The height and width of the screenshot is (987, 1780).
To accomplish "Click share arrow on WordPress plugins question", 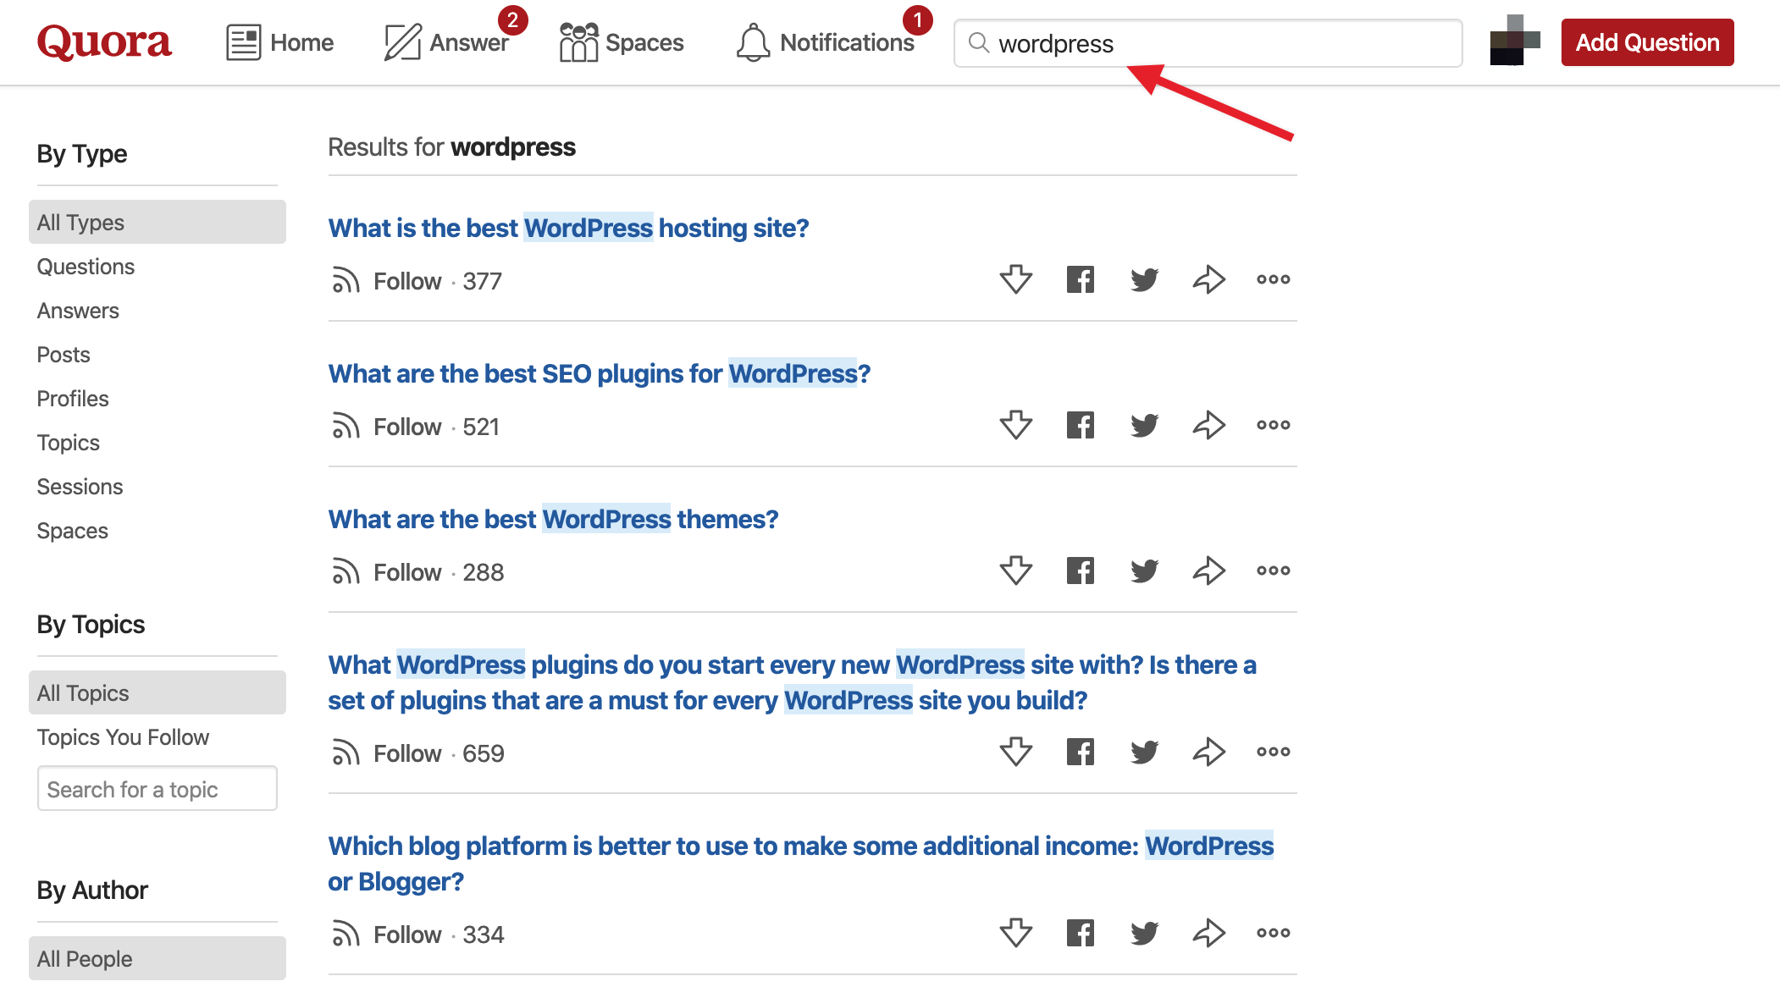I will 1208,752.
